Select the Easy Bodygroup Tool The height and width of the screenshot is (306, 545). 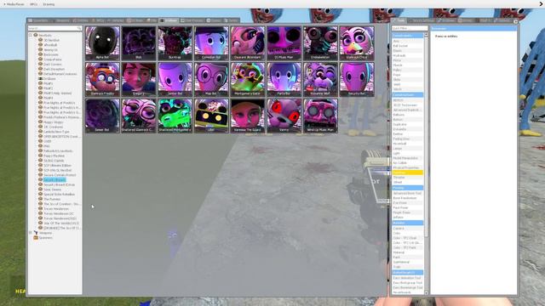pos(407,283)
